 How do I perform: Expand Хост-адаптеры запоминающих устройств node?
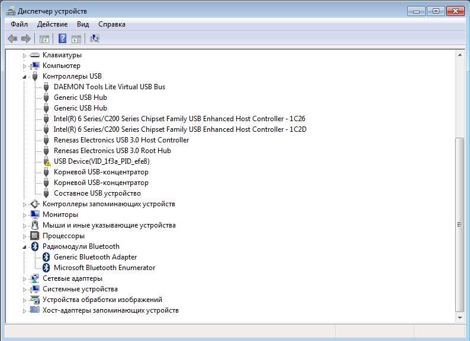coord(25,311)
